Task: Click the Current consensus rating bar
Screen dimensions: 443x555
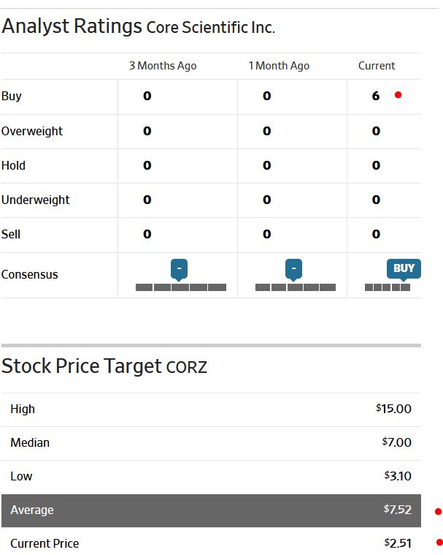Action: [x=388, y=287]
